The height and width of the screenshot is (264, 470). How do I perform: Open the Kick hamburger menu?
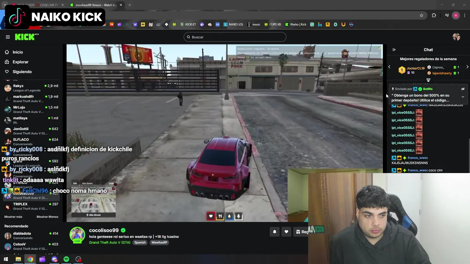(8, 37)
